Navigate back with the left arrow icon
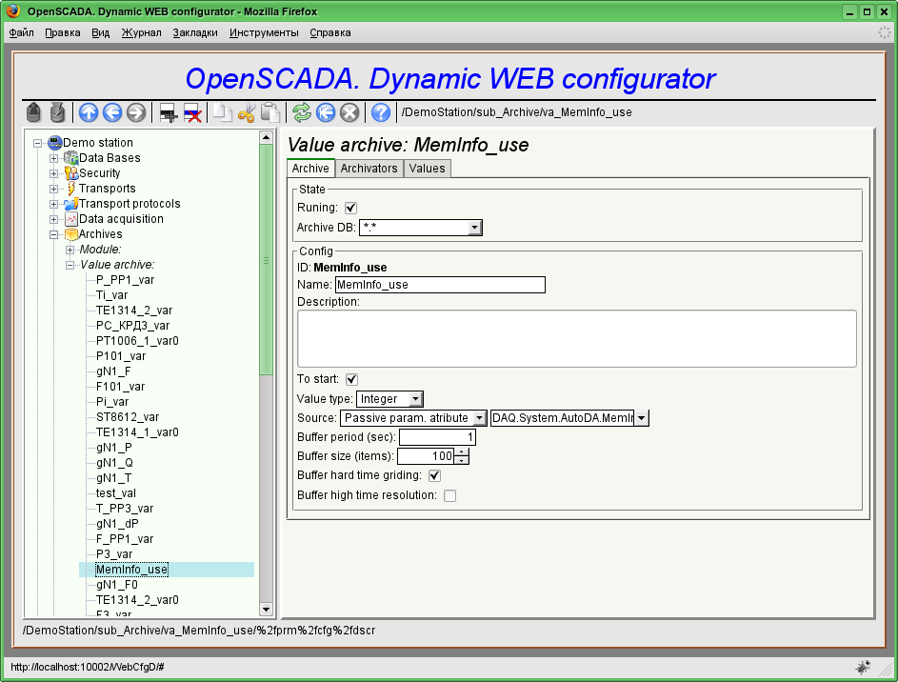The height and width of the screenshot is (682, 898). point(112,112)
